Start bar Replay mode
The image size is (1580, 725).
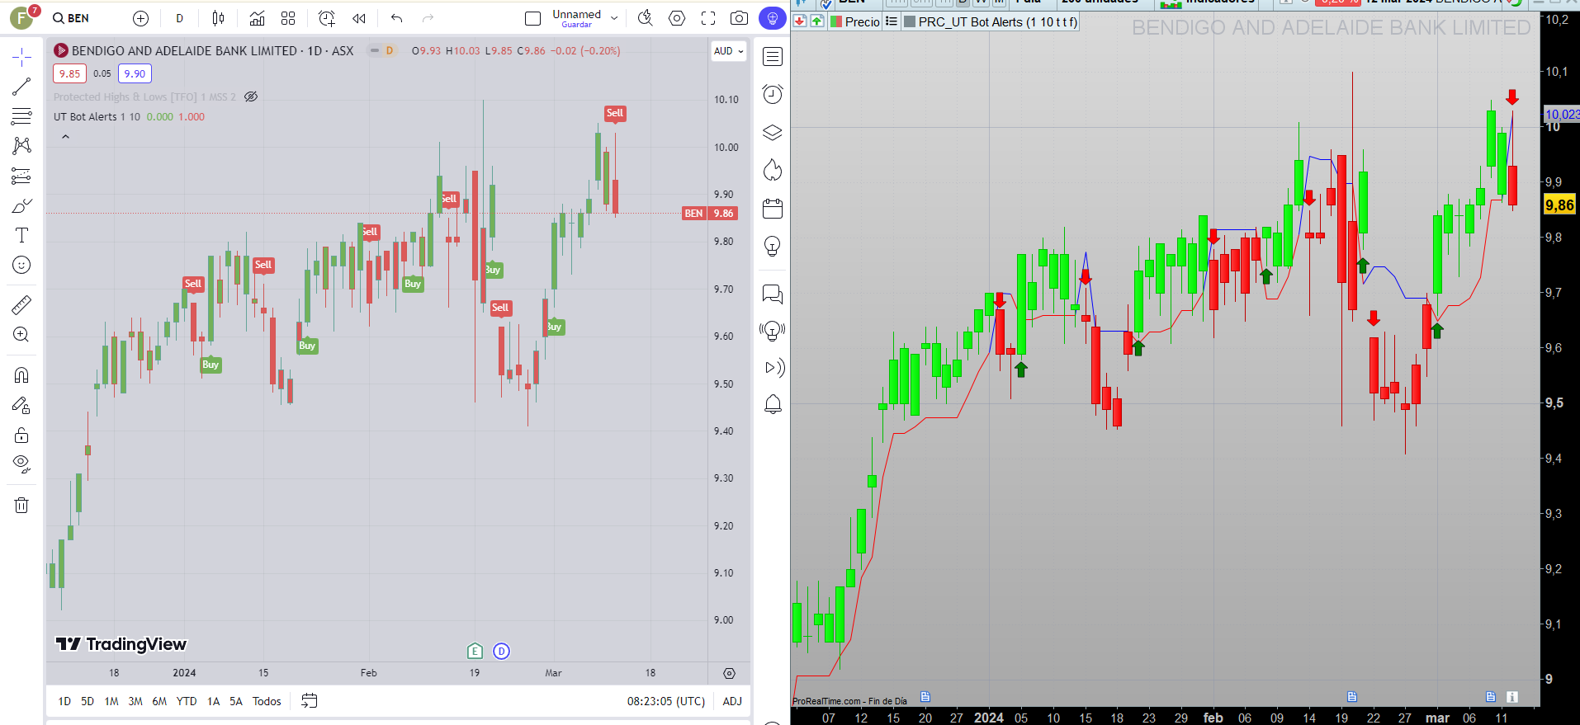(x=358, y=18)
